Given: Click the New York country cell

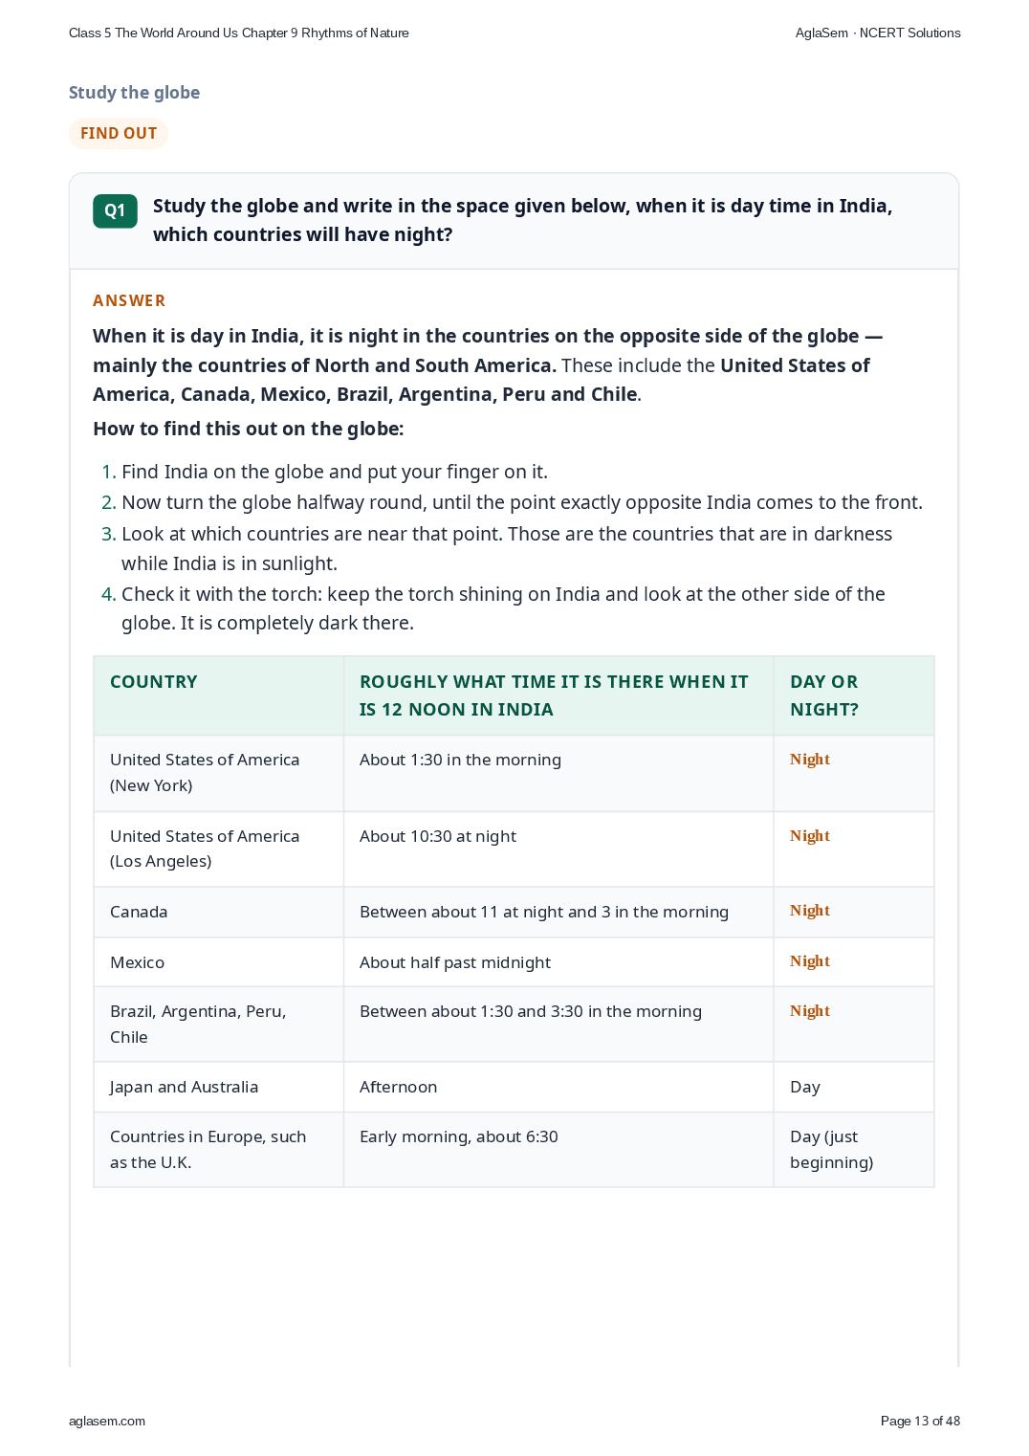Looking at the screenshot, I should click(x=219, y=773).
